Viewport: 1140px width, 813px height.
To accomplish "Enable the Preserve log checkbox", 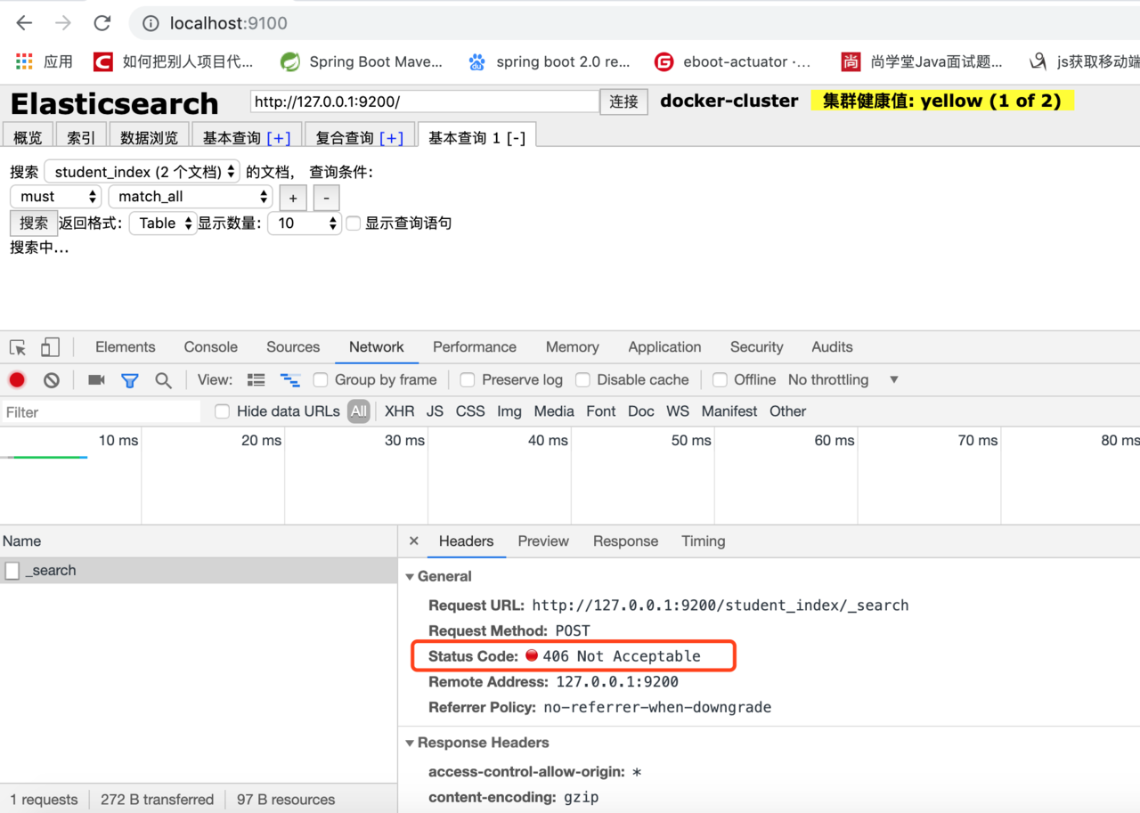I will pyautogui.click(x=467, y=380).
